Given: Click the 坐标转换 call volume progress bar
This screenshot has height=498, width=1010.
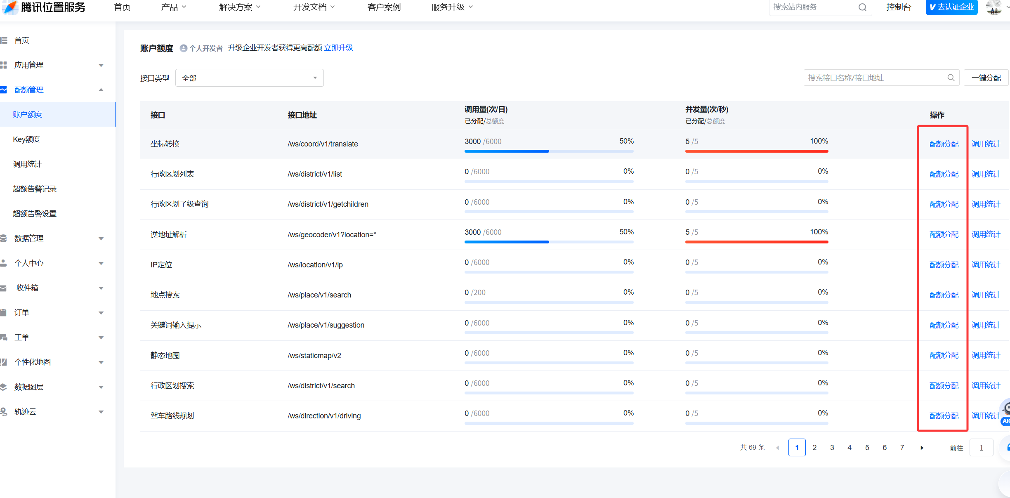Looking at the screenshot, I should coord(549,151).
